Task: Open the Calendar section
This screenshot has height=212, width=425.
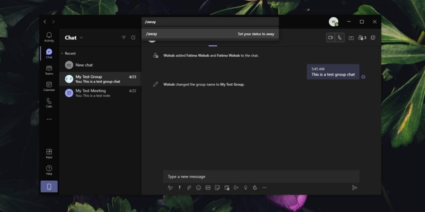Action: click(x=49, y=86)
